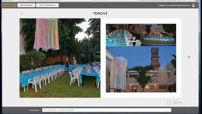Click the Manage Album button
Image resolution: width=202 pixels, height=114 pixels.
(26, 5)
